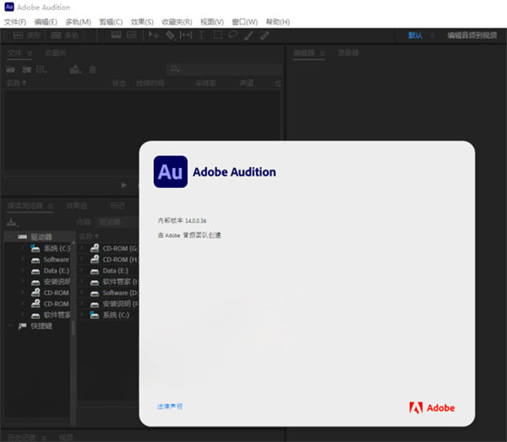507x442 pixels.
Task: Open the 驱动器 contents dropdown
Action: click(118, 222)
